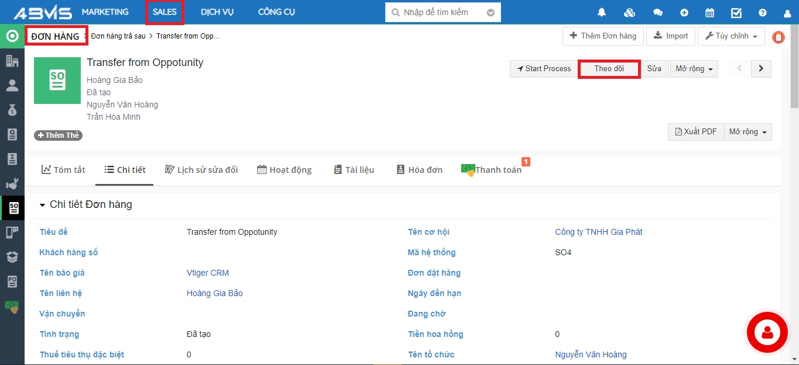Viewport: 799px width, 365px height.
Task: Click the red floating support button
Action: pos(767,332)
